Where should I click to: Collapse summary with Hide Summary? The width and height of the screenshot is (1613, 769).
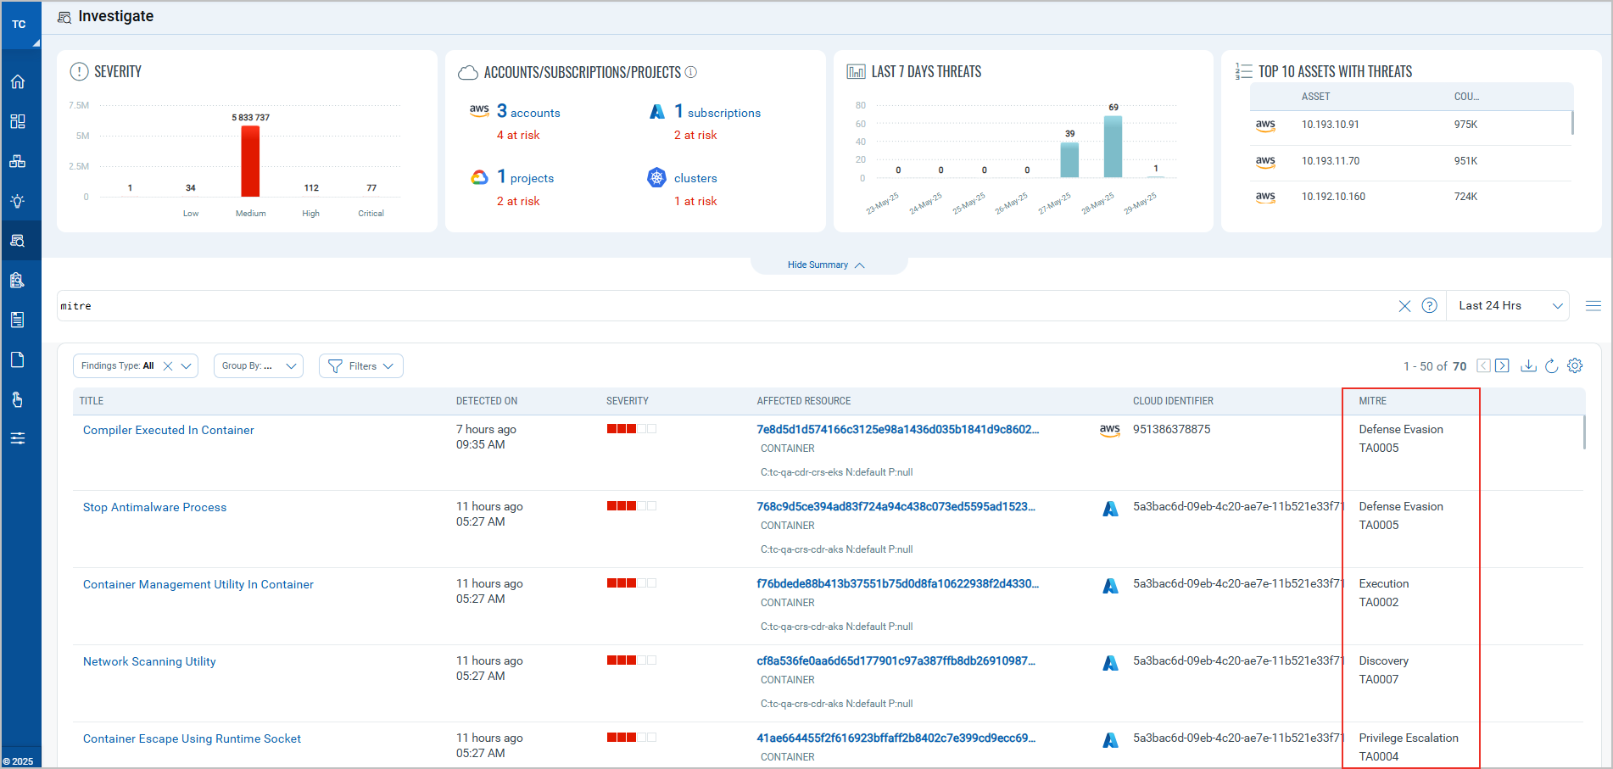826,265
